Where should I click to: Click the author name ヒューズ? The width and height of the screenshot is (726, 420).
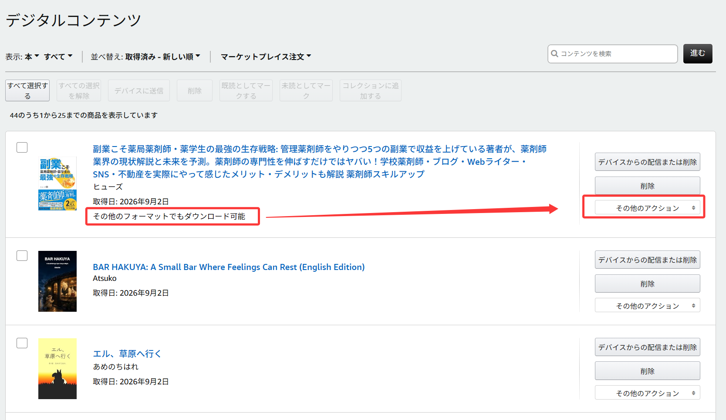click(x=108, y=187)
